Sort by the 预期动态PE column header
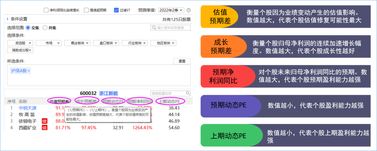Viewport: 377px width, 151px height. pos(114,101)
